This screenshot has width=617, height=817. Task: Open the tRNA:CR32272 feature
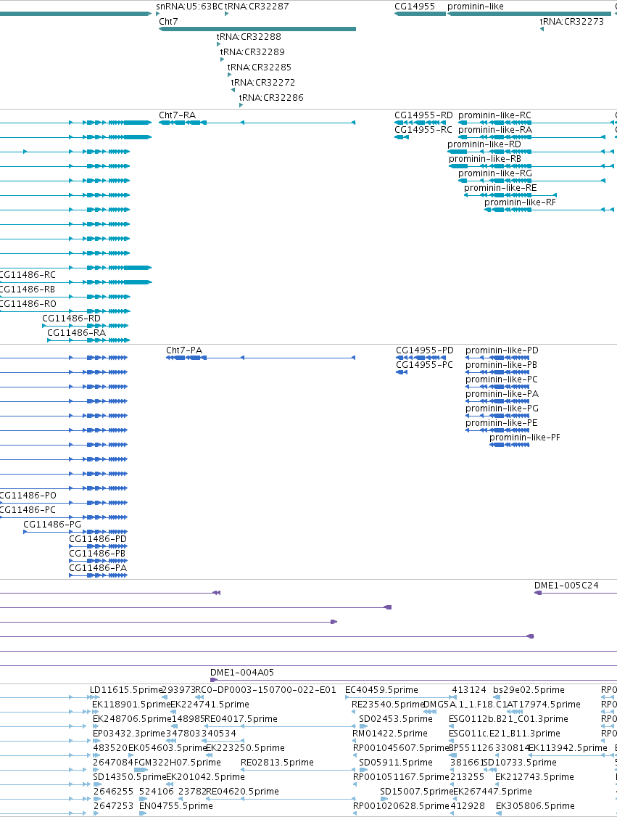coord(263,82)
